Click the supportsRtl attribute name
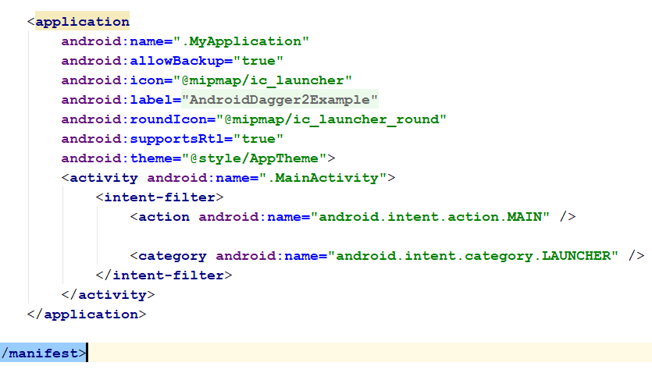652x373 pixels. [x=176, y=139]
